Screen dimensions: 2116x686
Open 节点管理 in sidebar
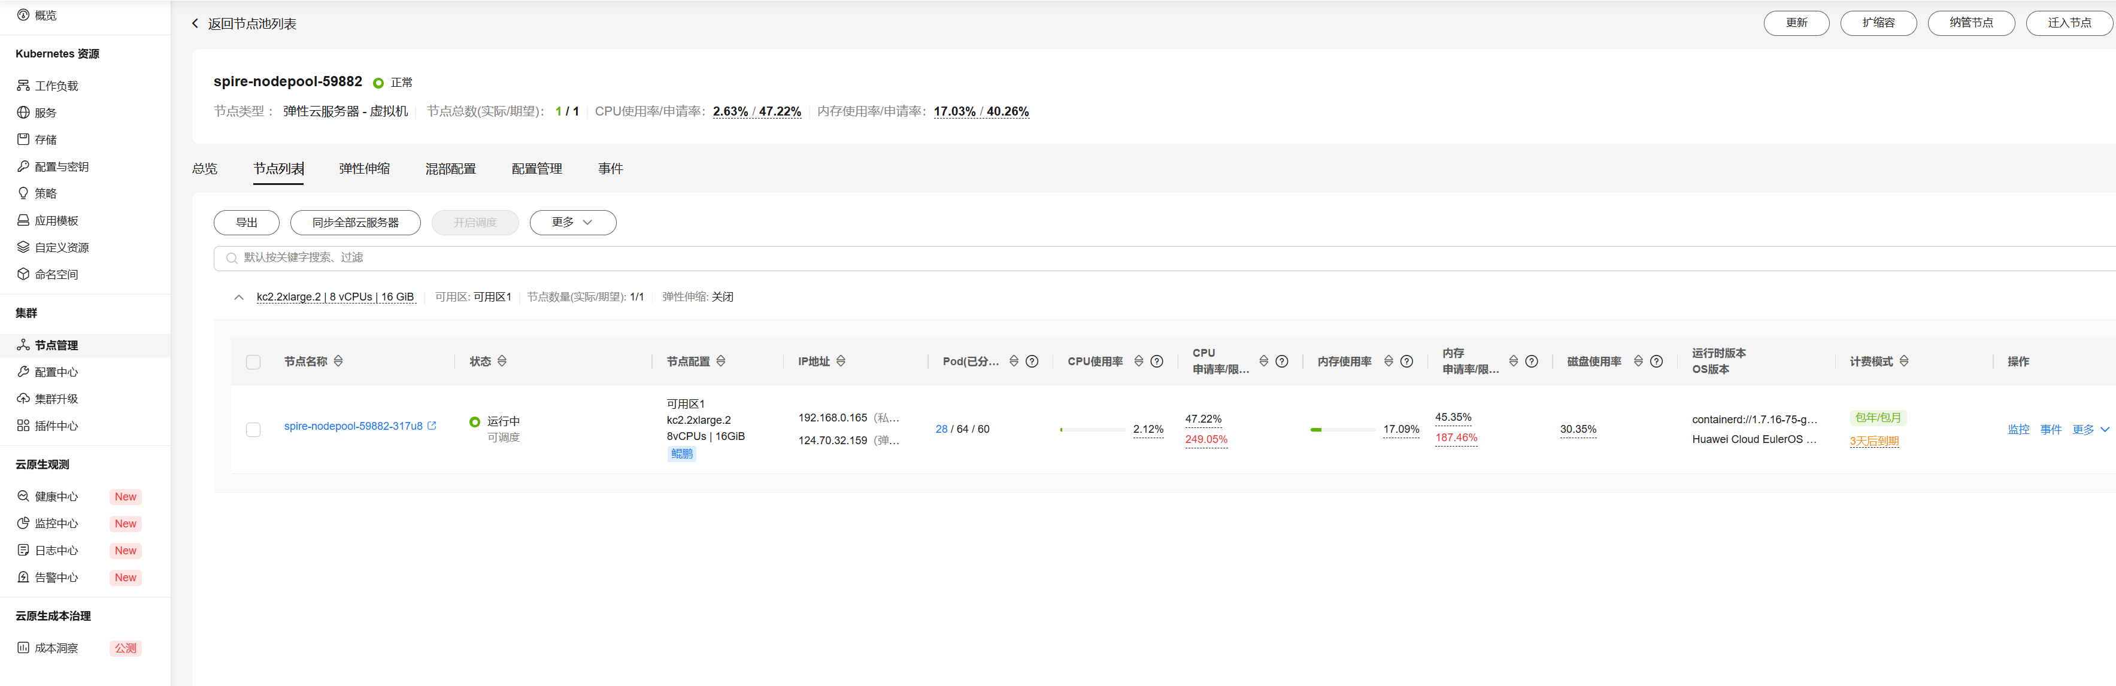tap(56, 345)
